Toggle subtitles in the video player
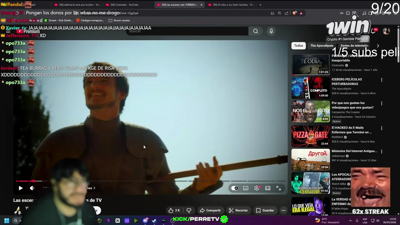 [x=246, y=188]
